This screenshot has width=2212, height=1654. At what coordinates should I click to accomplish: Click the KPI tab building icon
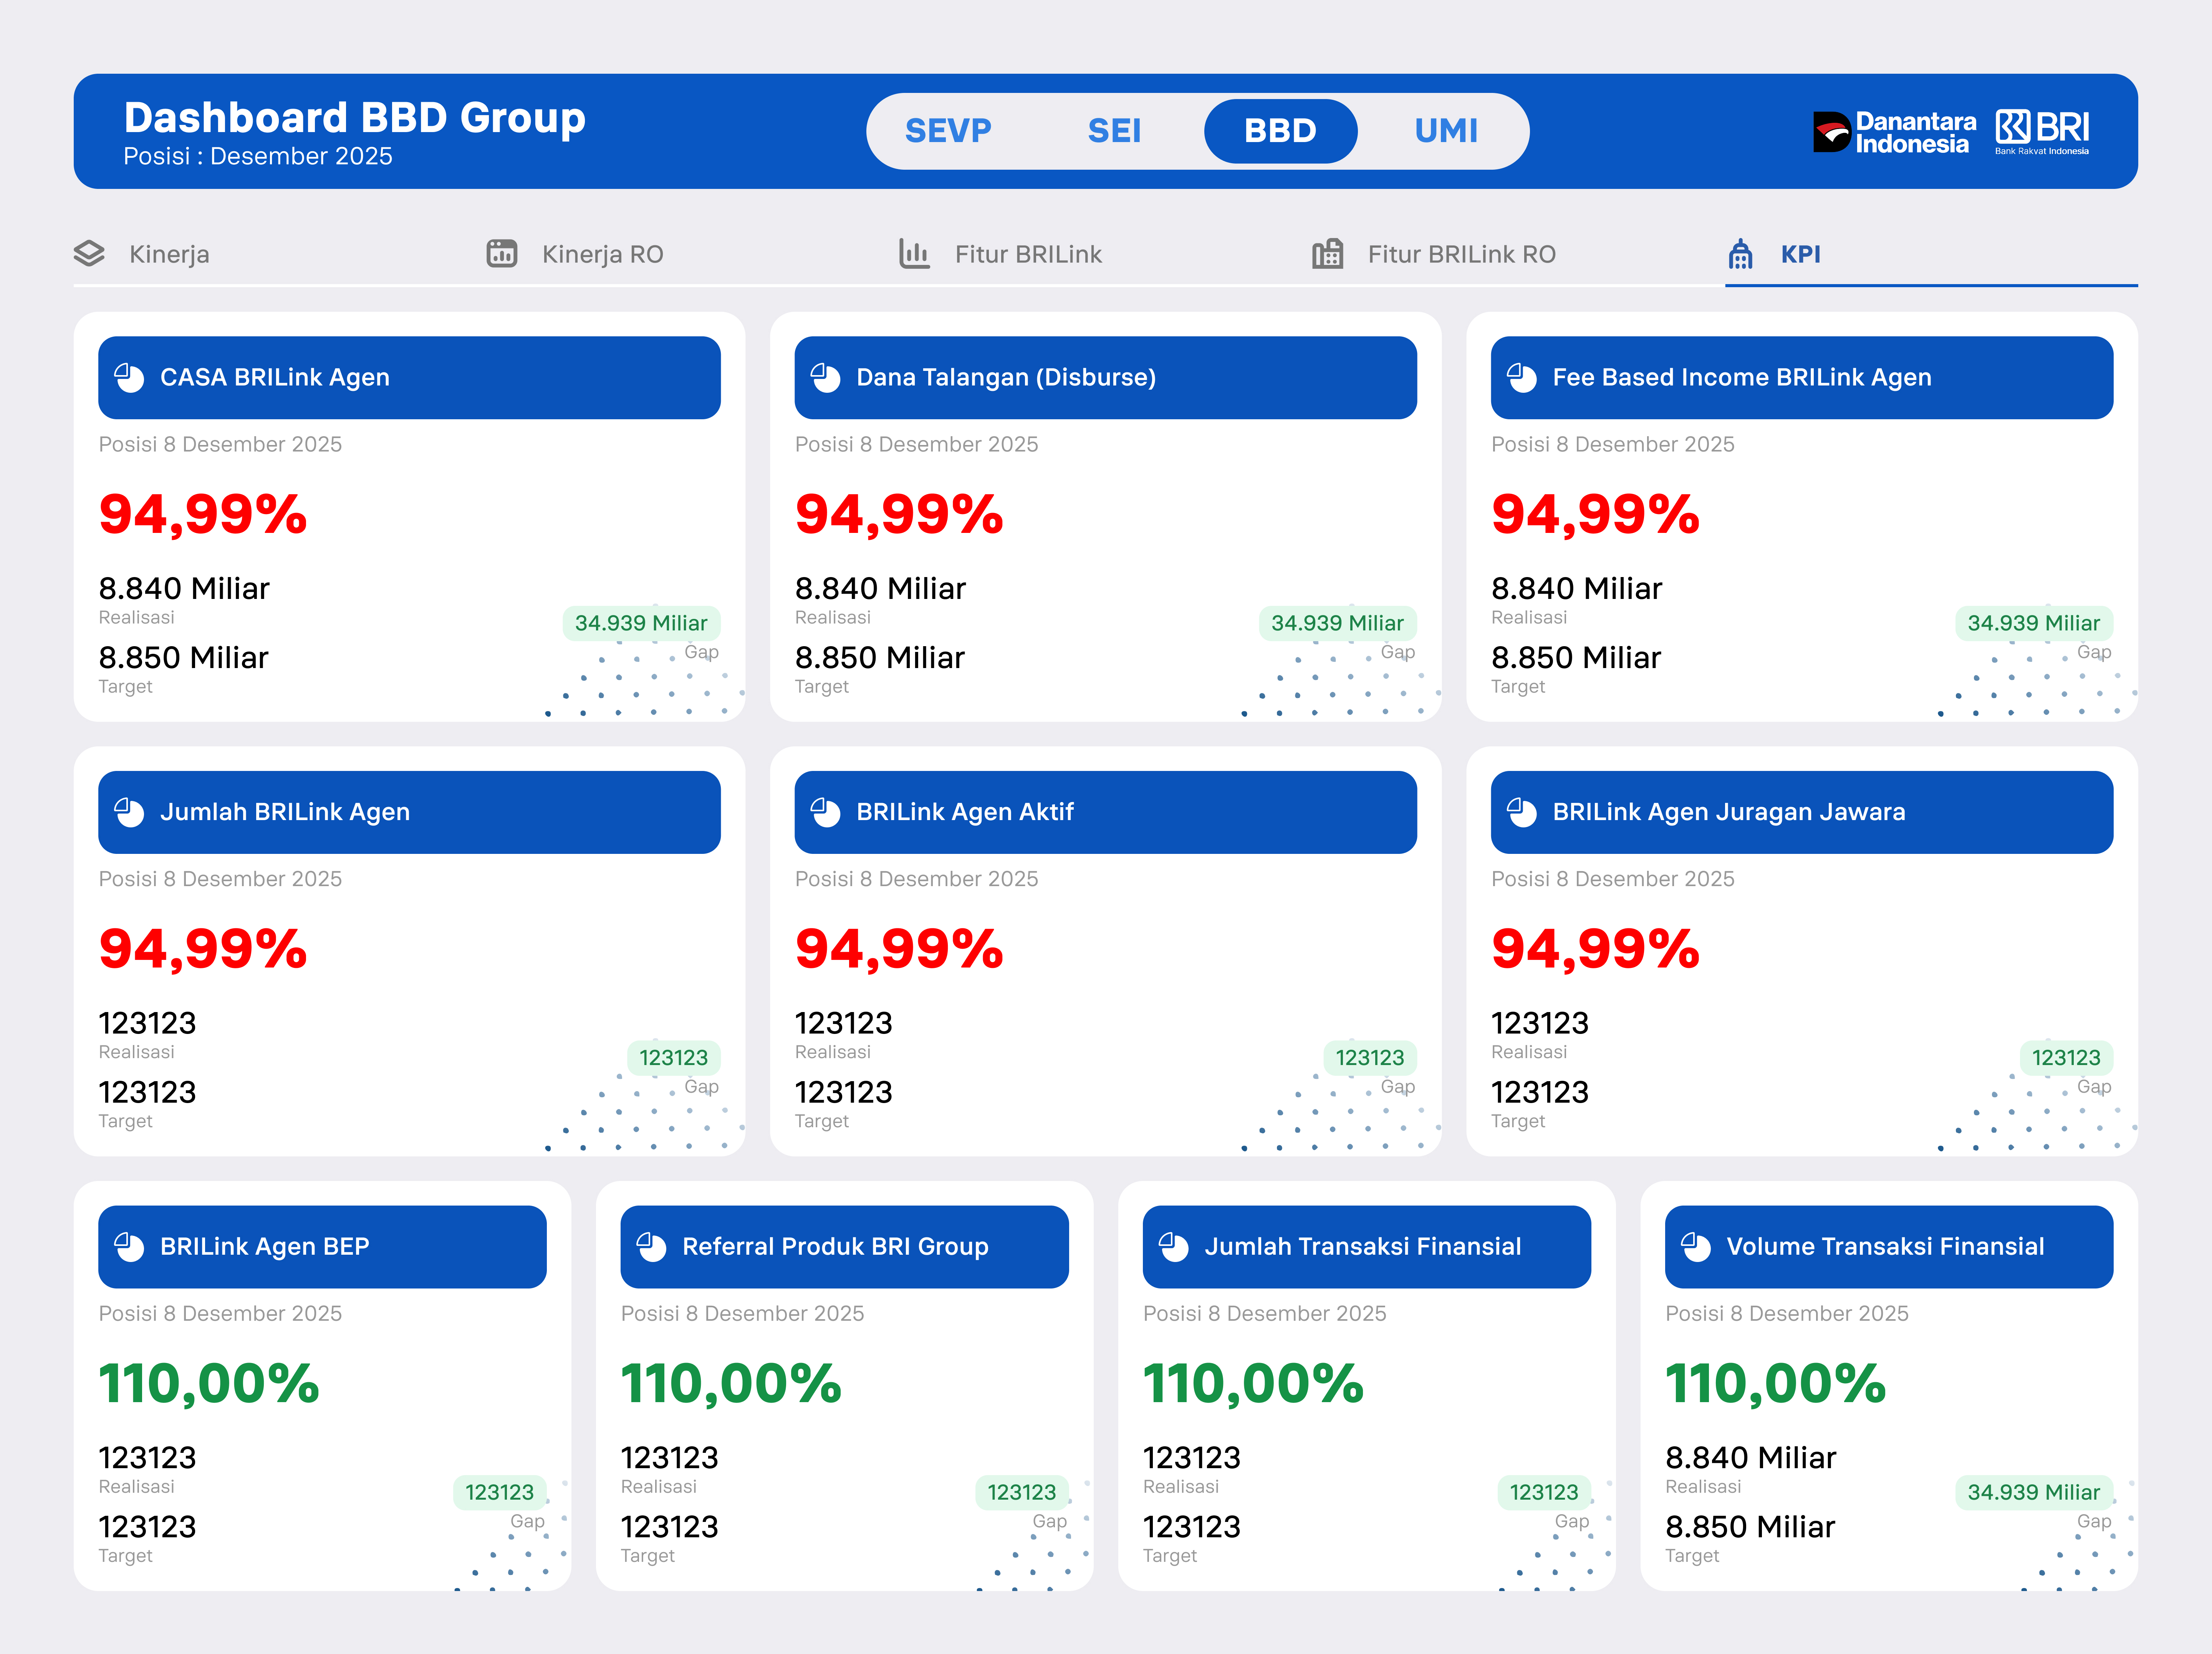point(1741,254)
